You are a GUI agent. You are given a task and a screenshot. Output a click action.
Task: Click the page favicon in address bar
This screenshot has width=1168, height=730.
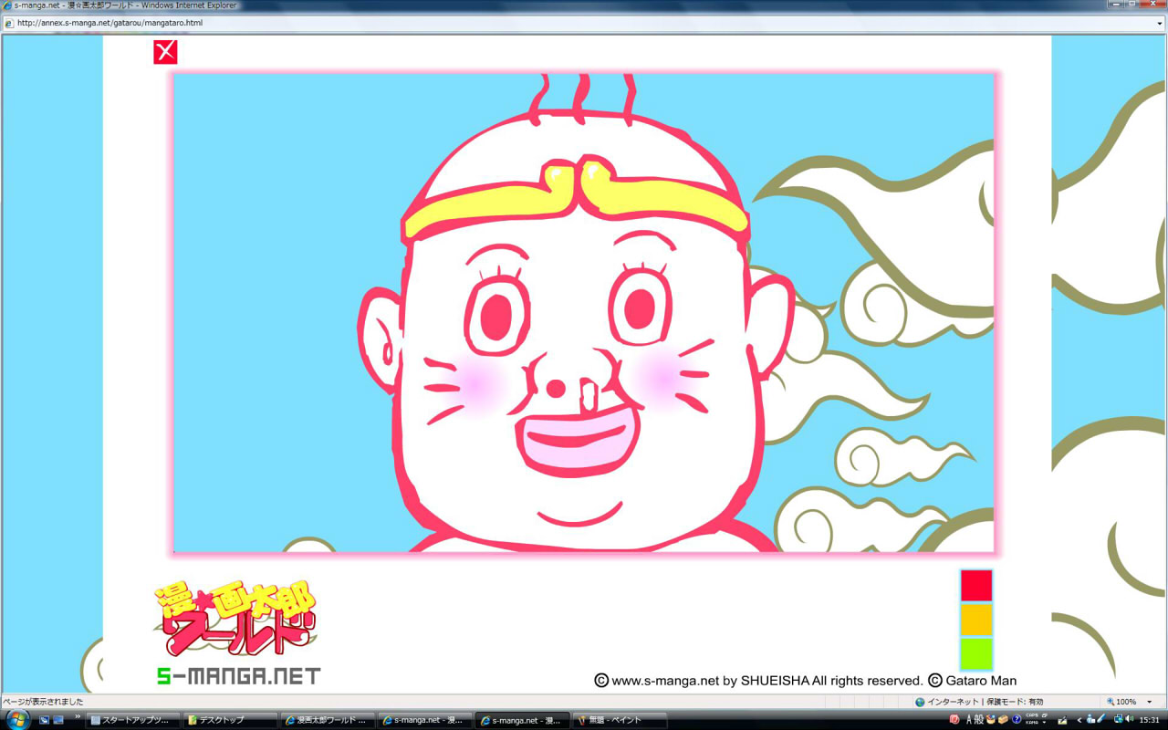pyautogui.click(x=9, y=23)
